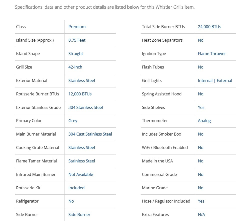Click Yes beside Hose / Regulator Included
The height and width of the screenshot is (221, 249).
(x=201, y=201)
